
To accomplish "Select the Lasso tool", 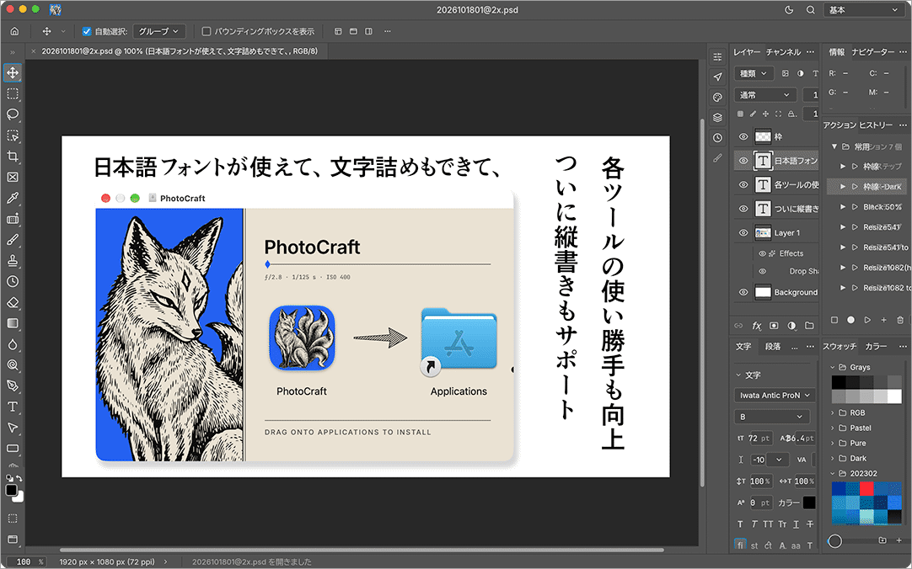I will pos(12,114).
